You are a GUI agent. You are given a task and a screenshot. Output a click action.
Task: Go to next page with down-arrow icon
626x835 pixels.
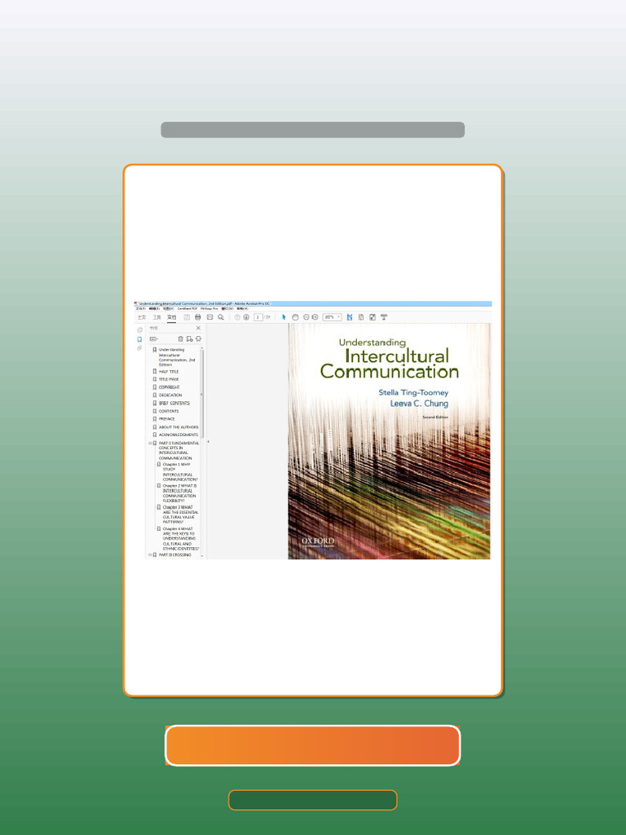(246, 317)
